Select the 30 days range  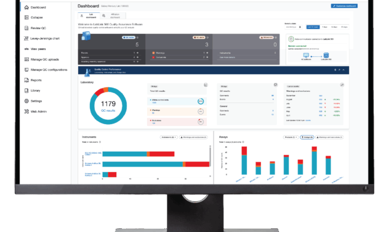tap(344, 27)
